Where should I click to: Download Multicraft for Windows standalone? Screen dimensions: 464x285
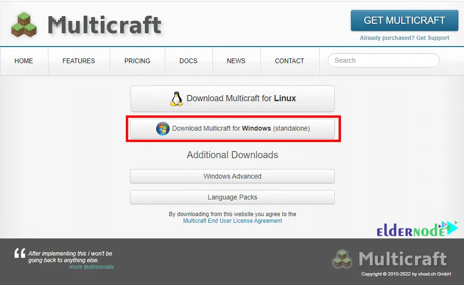coord(233,129)
